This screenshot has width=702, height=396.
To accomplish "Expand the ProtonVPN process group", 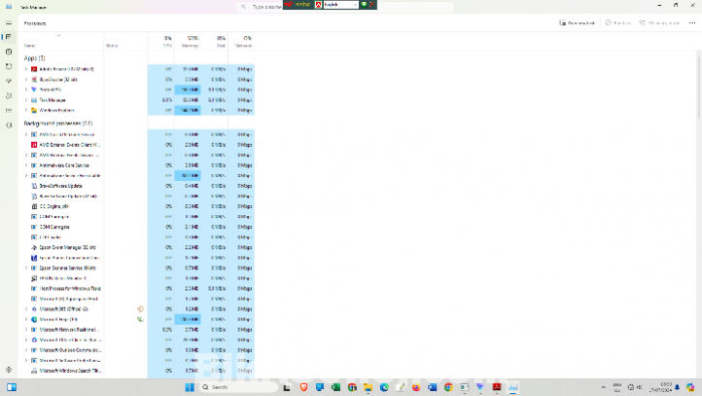I will tap(26, 90).
